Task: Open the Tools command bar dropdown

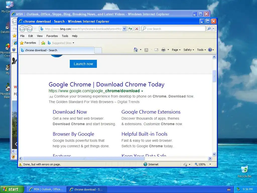Action: tap(201, 50)
